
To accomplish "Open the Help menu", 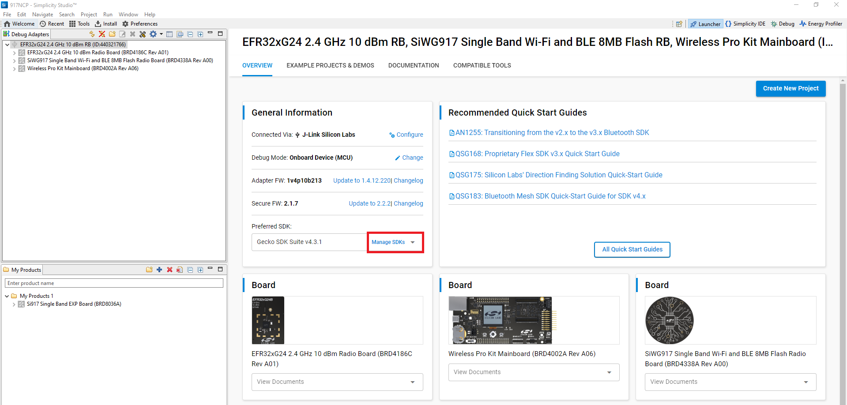I will click(150, 15).
